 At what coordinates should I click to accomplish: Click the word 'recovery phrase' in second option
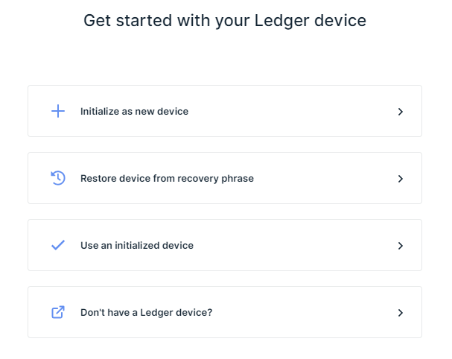coord(216,179)
